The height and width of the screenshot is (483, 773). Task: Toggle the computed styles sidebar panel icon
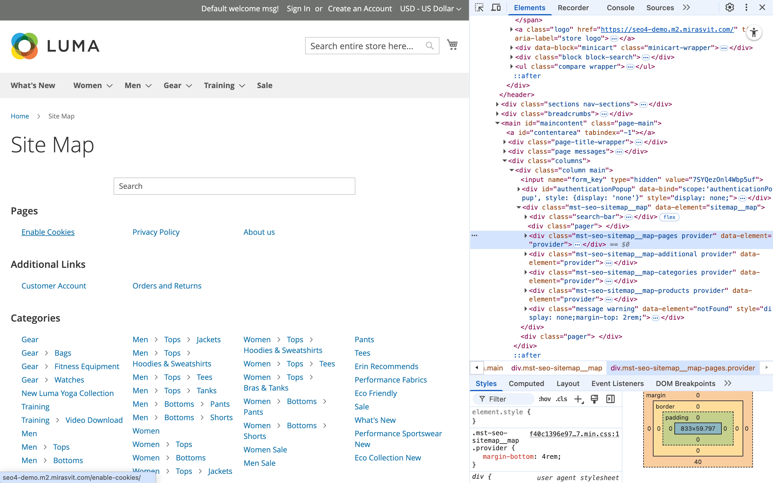tap(610, 399)
